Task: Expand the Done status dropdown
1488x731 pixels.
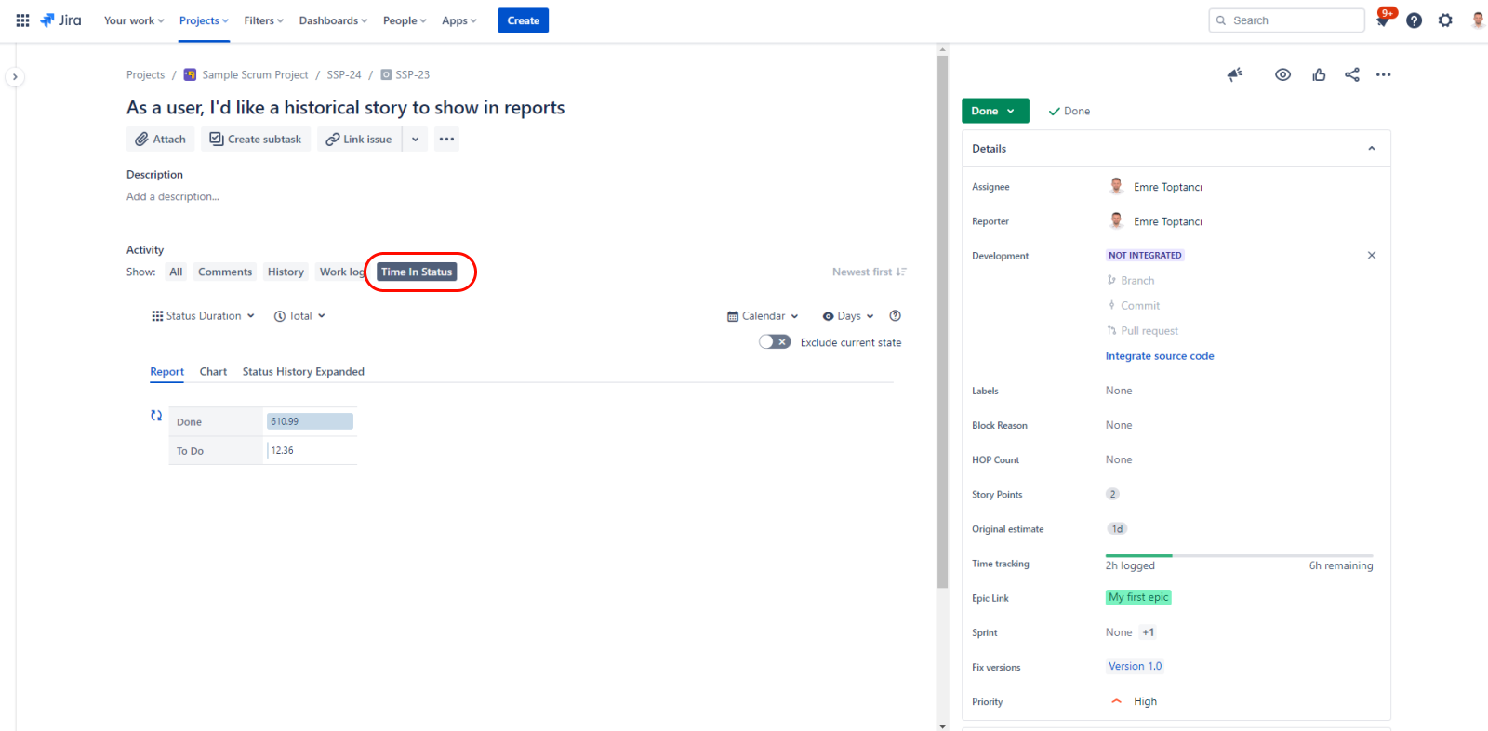Action: (994, 111)
